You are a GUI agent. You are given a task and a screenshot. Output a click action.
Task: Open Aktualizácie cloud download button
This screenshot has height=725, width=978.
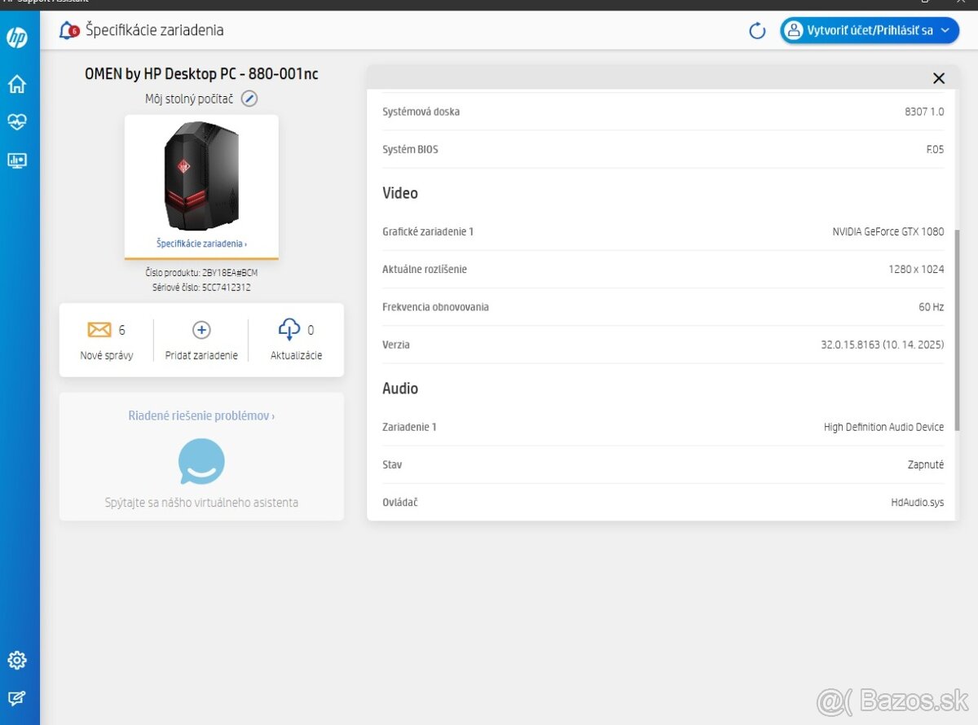click(x=289, y=330)
